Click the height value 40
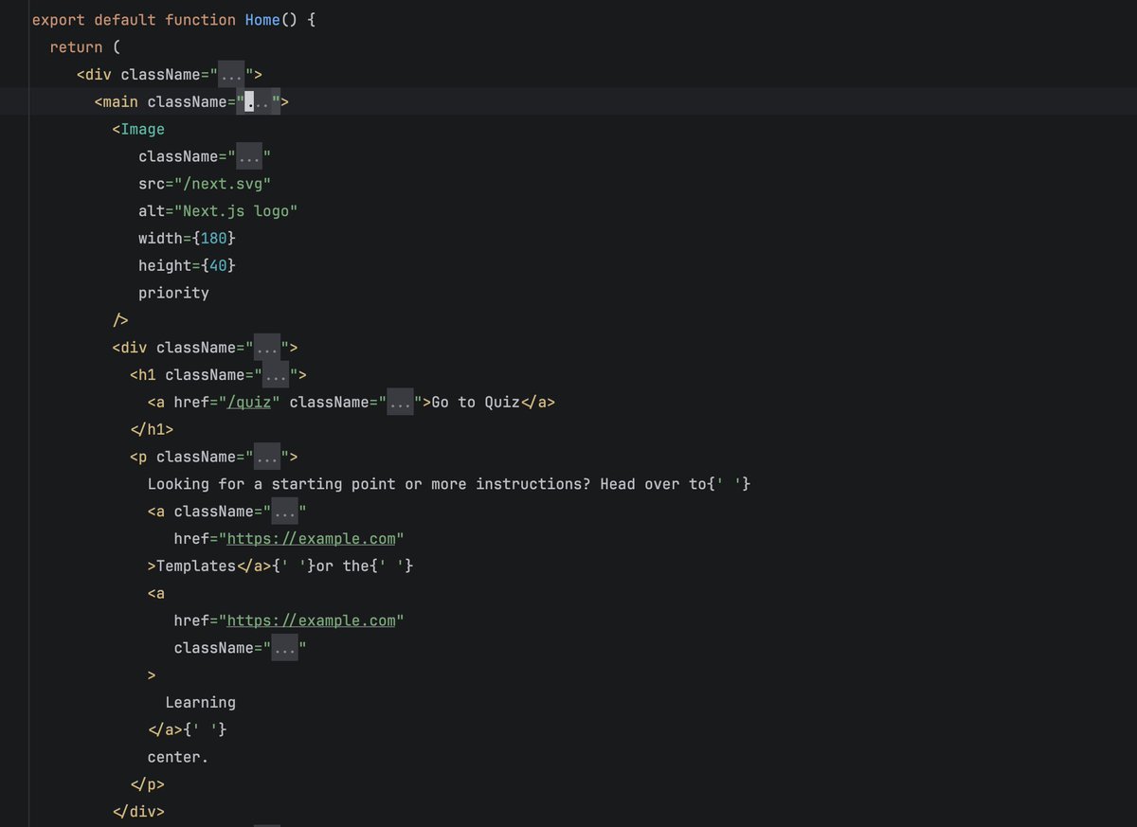 click(x=219, y=266)
